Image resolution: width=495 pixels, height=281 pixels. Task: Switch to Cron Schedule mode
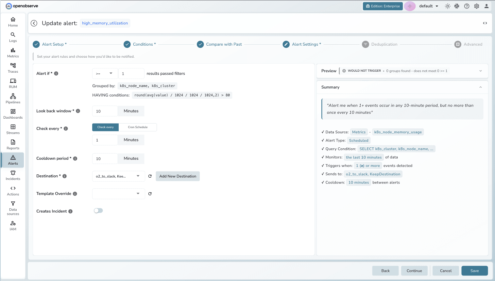pyautogui.click(x=138, y=127)
